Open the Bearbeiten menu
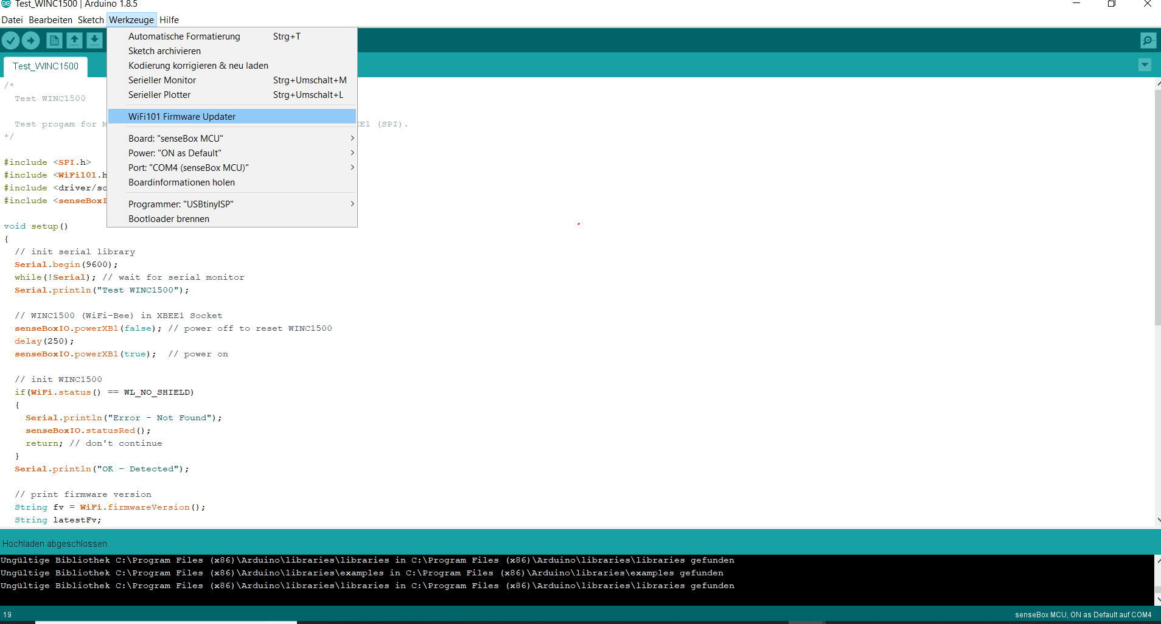The height and width of the screenshot is (624, 1161). tap(51, 20)
